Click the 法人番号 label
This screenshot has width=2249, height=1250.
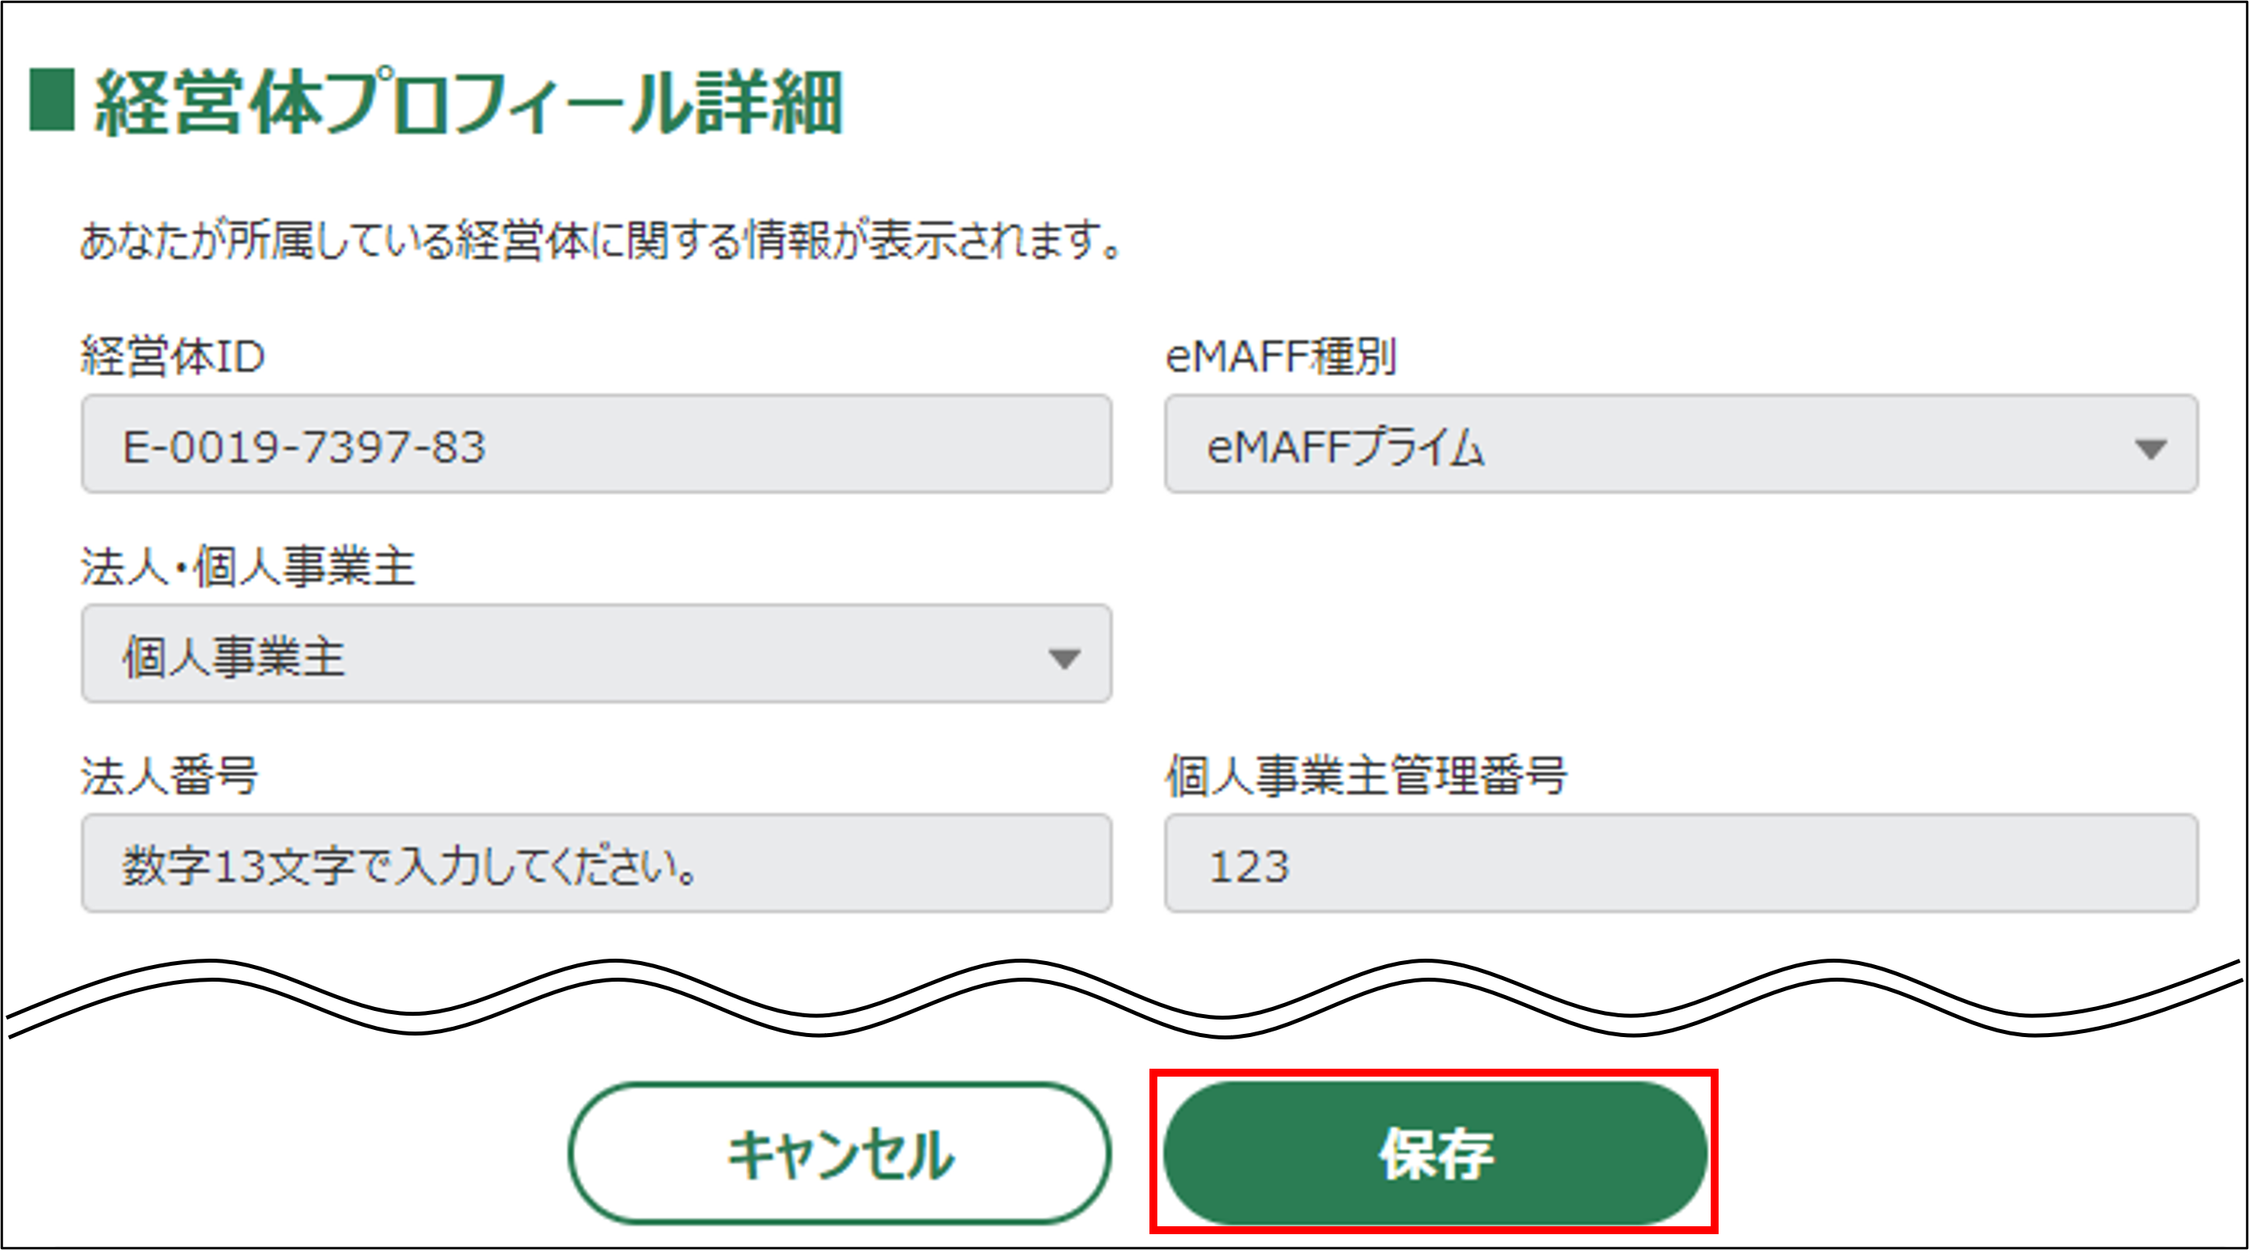click(x=169, y=775)
